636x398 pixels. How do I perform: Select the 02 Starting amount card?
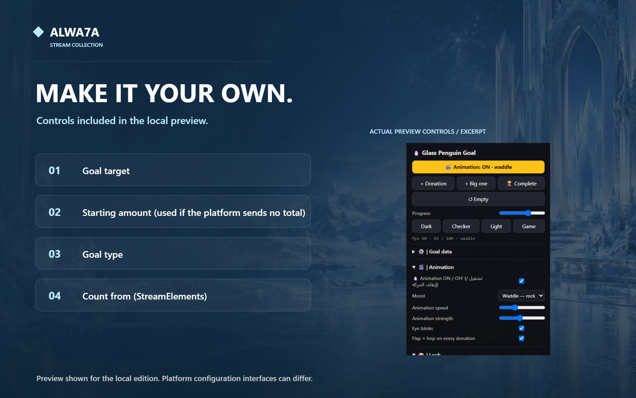tap(173, 212)
